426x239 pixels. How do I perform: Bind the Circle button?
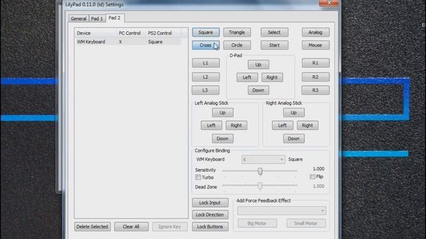[237, 45]
